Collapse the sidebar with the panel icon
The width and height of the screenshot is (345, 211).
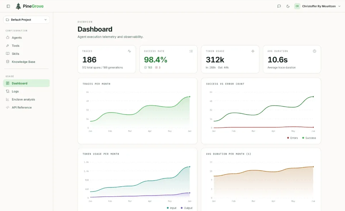tap(8, 6)
